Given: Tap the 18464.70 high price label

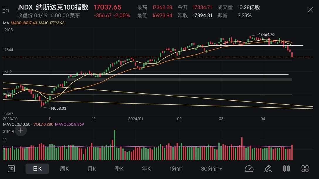Looking at the screenshot, I should 267,35.
